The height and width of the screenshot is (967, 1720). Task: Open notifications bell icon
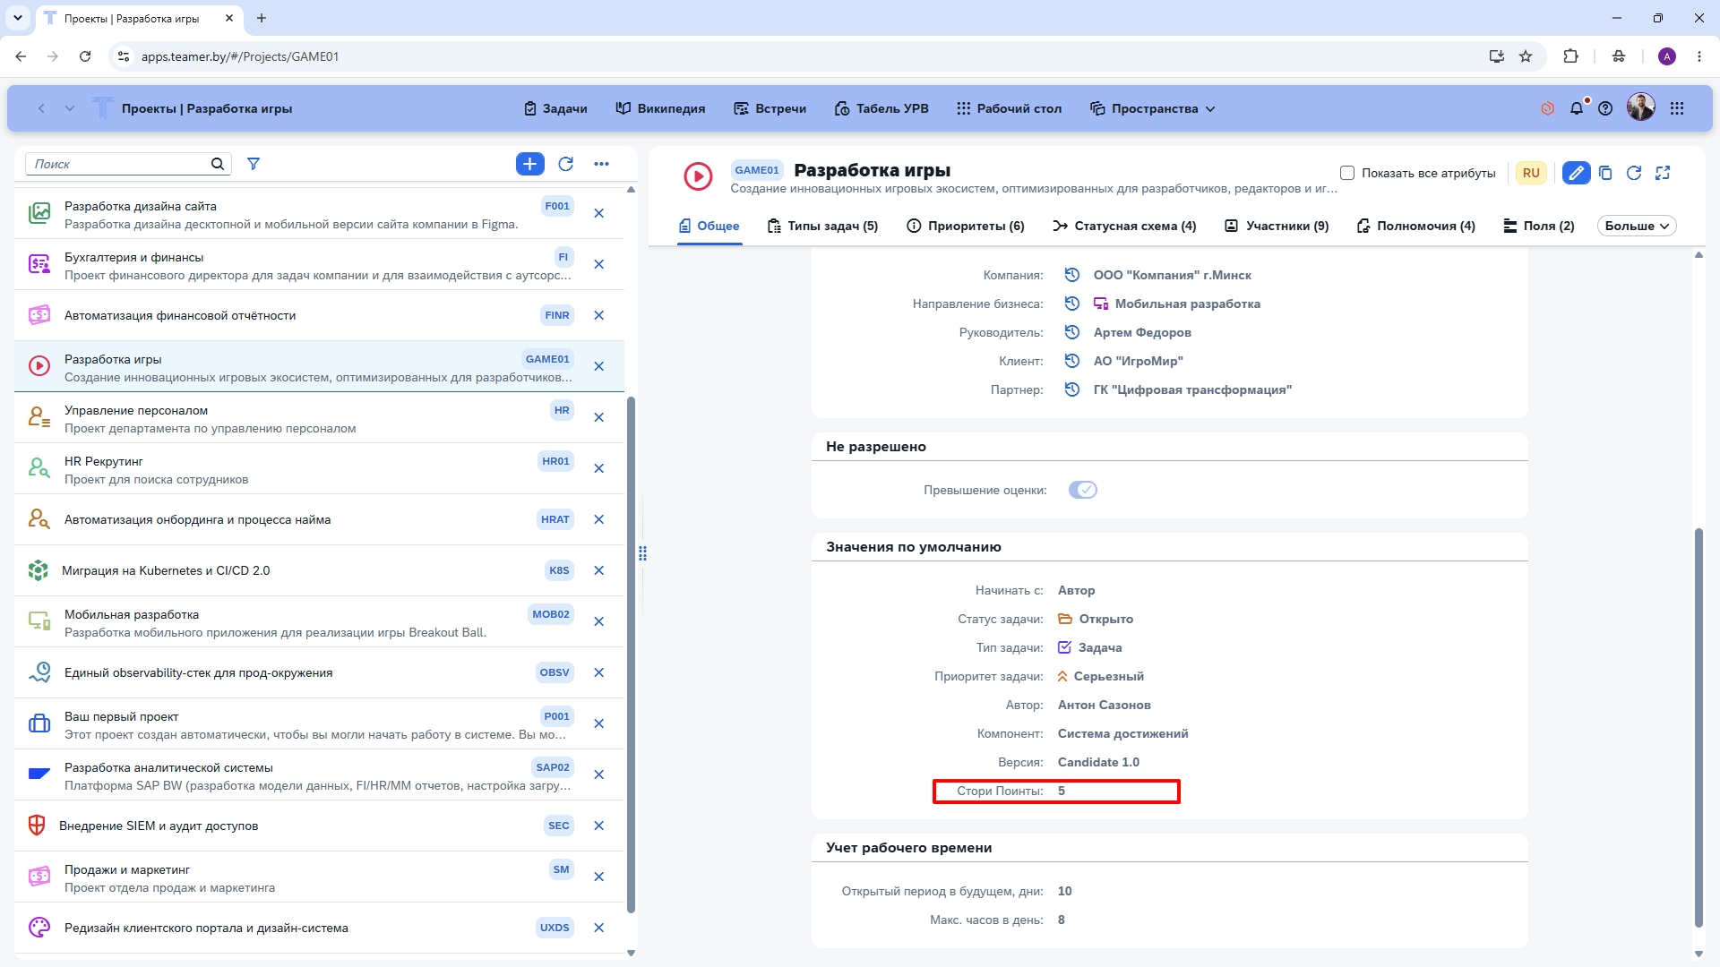1577,108
